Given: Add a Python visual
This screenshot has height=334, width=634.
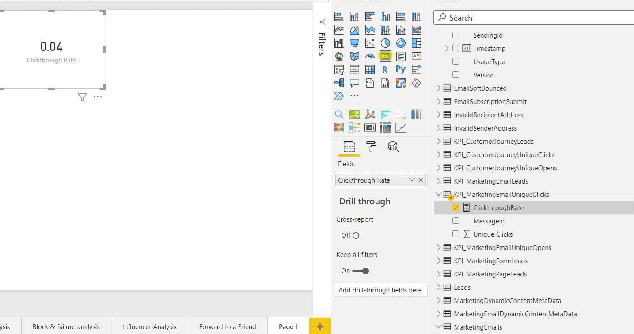Looking at the screenshot, I should (400, 69).
